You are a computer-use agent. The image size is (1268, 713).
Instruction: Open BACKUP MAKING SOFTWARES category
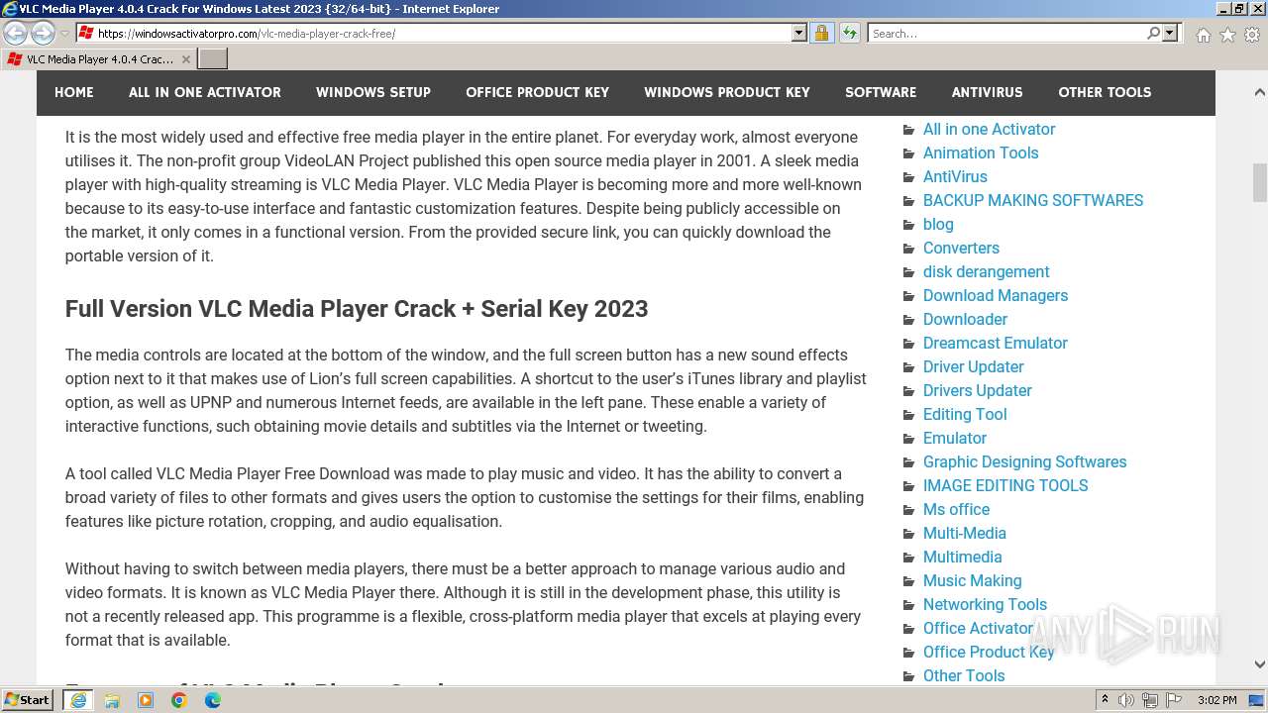1033,200
